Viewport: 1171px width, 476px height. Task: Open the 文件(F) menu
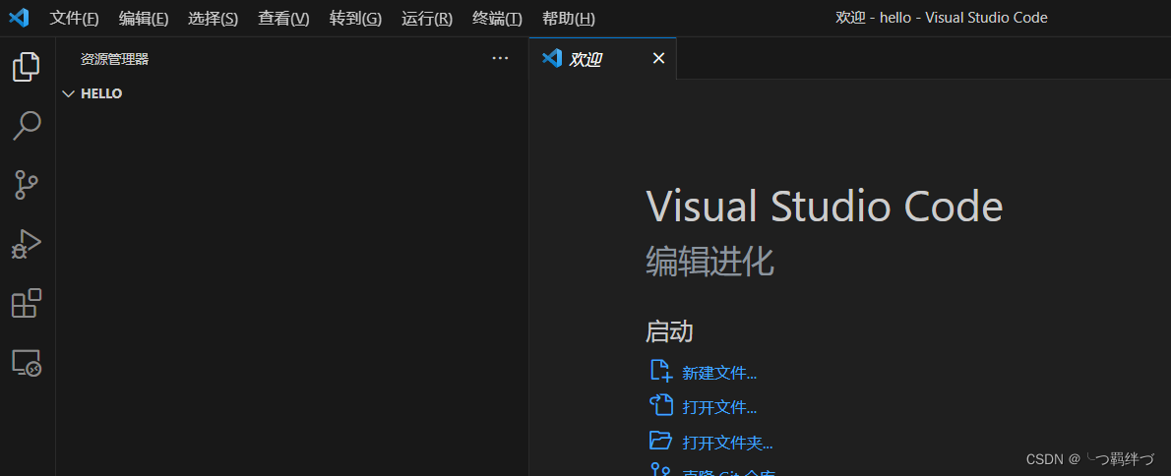(74, 18)
